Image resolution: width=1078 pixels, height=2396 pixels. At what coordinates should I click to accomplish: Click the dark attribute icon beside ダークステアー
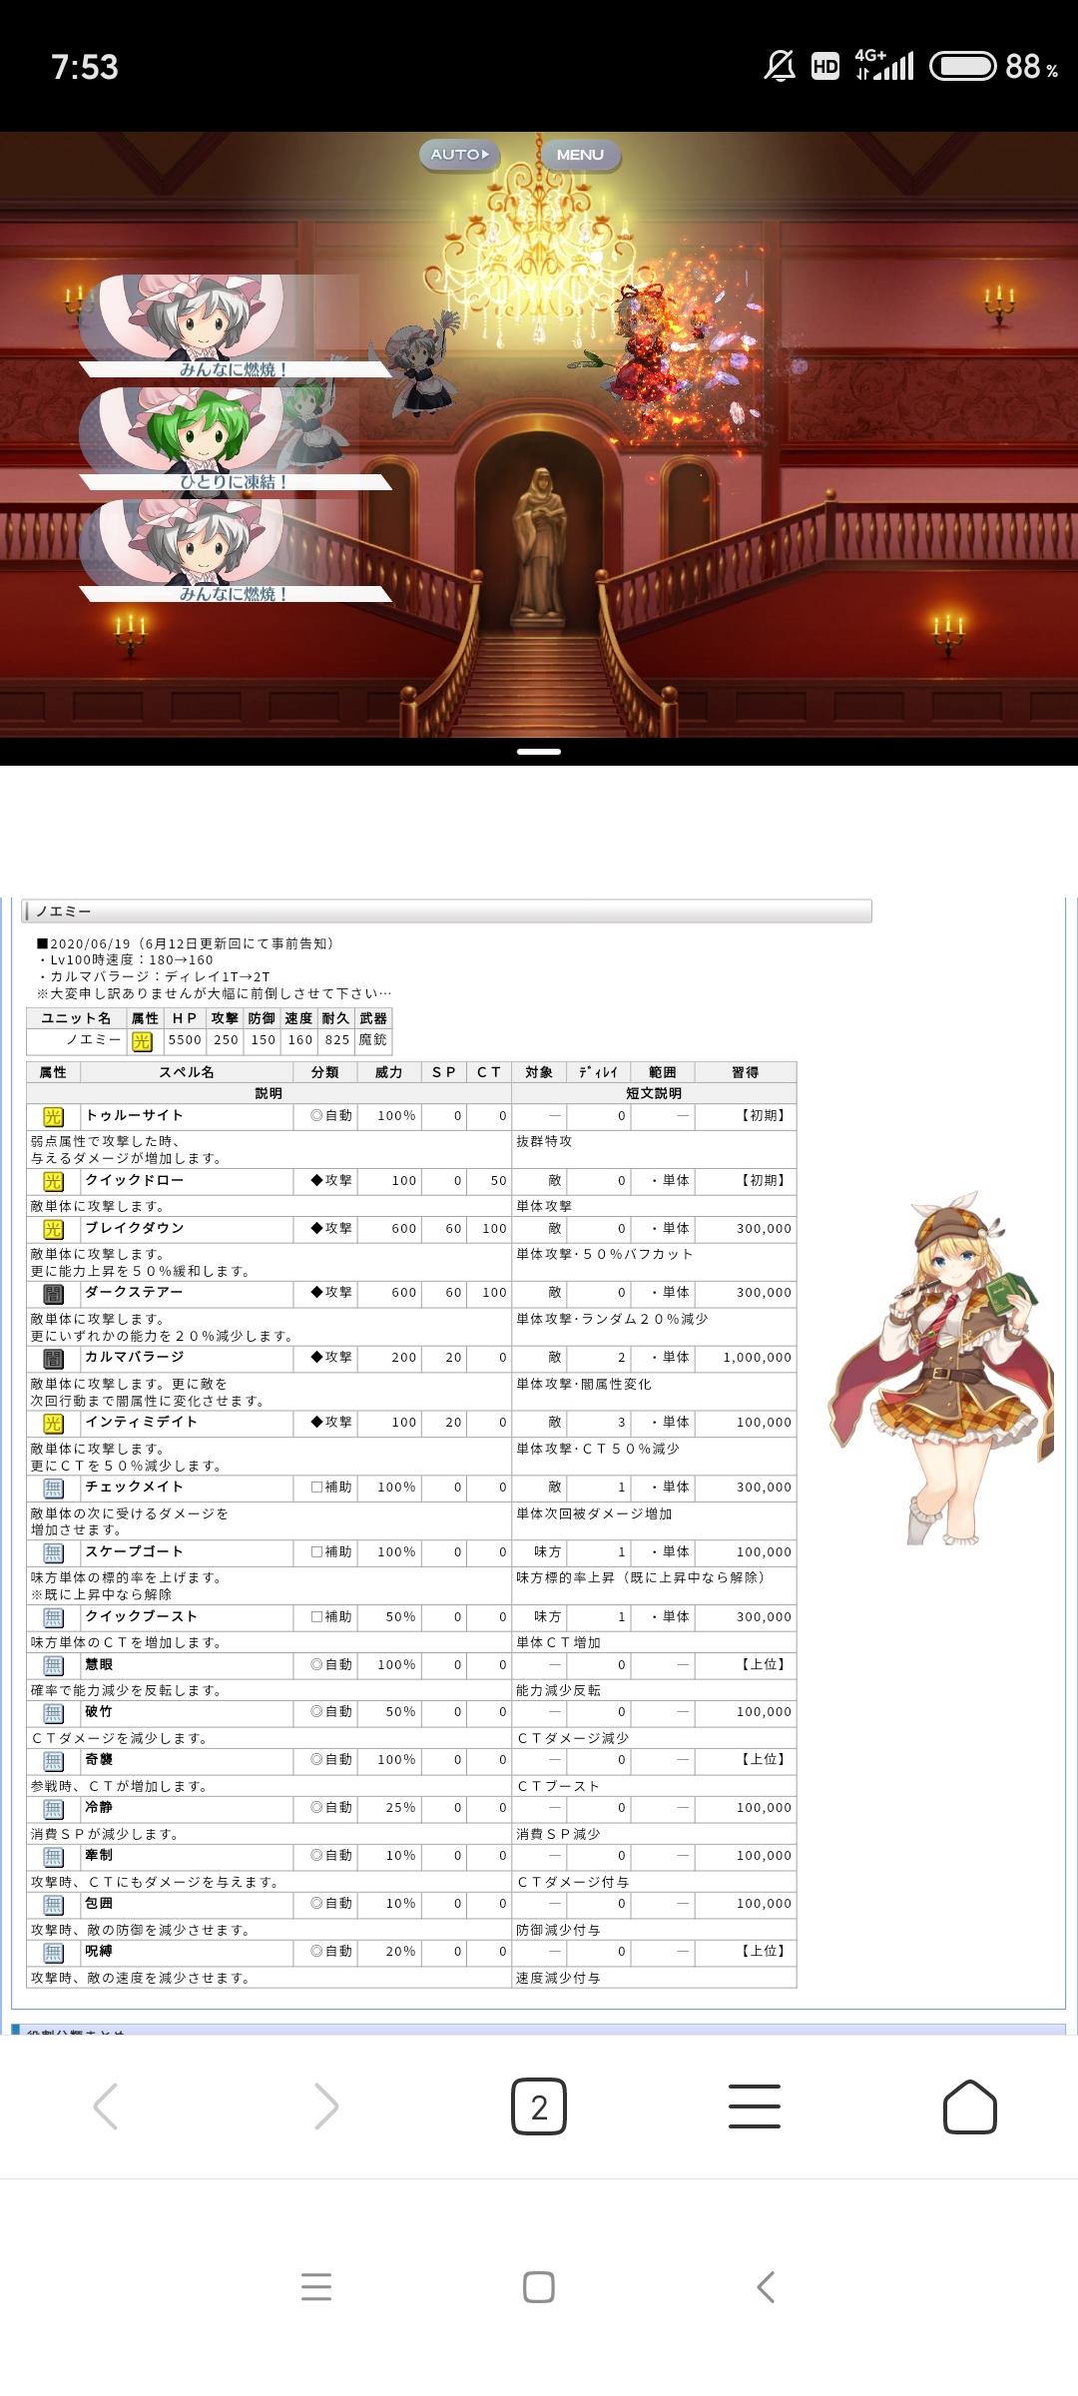53,1294
